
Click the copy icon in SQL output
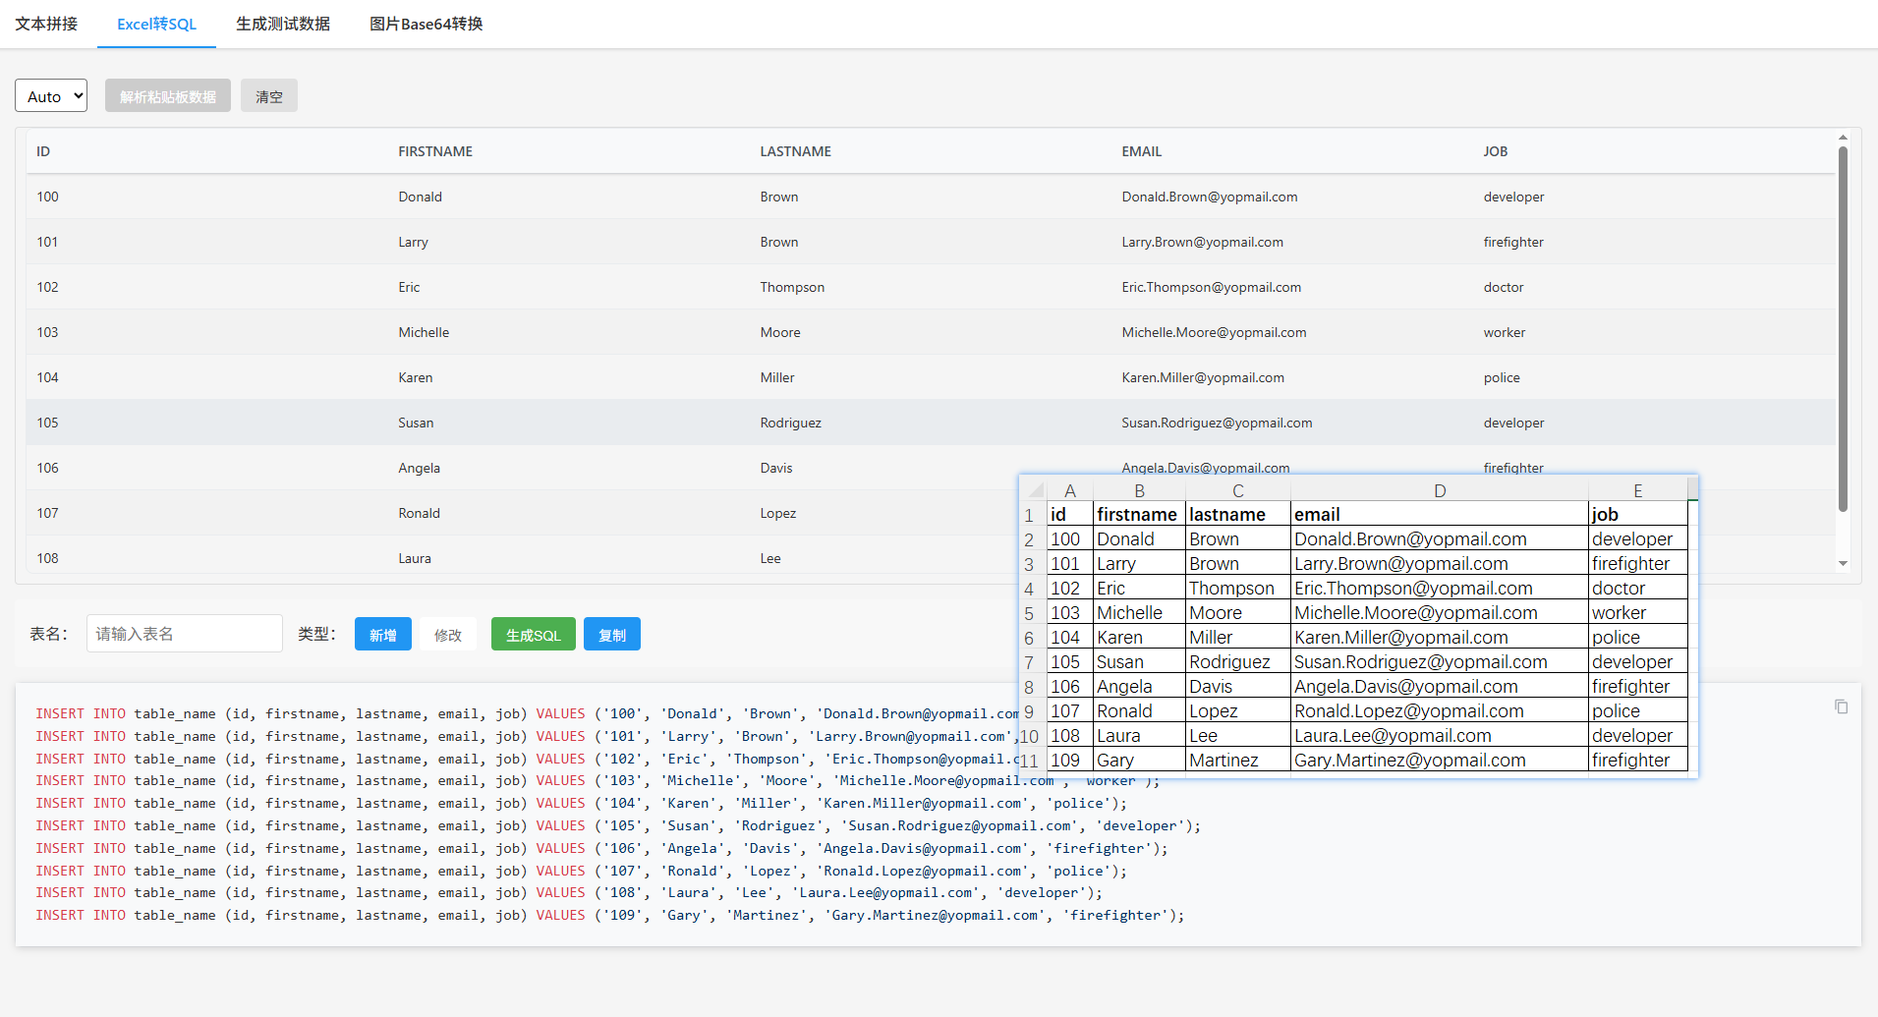1841,706
